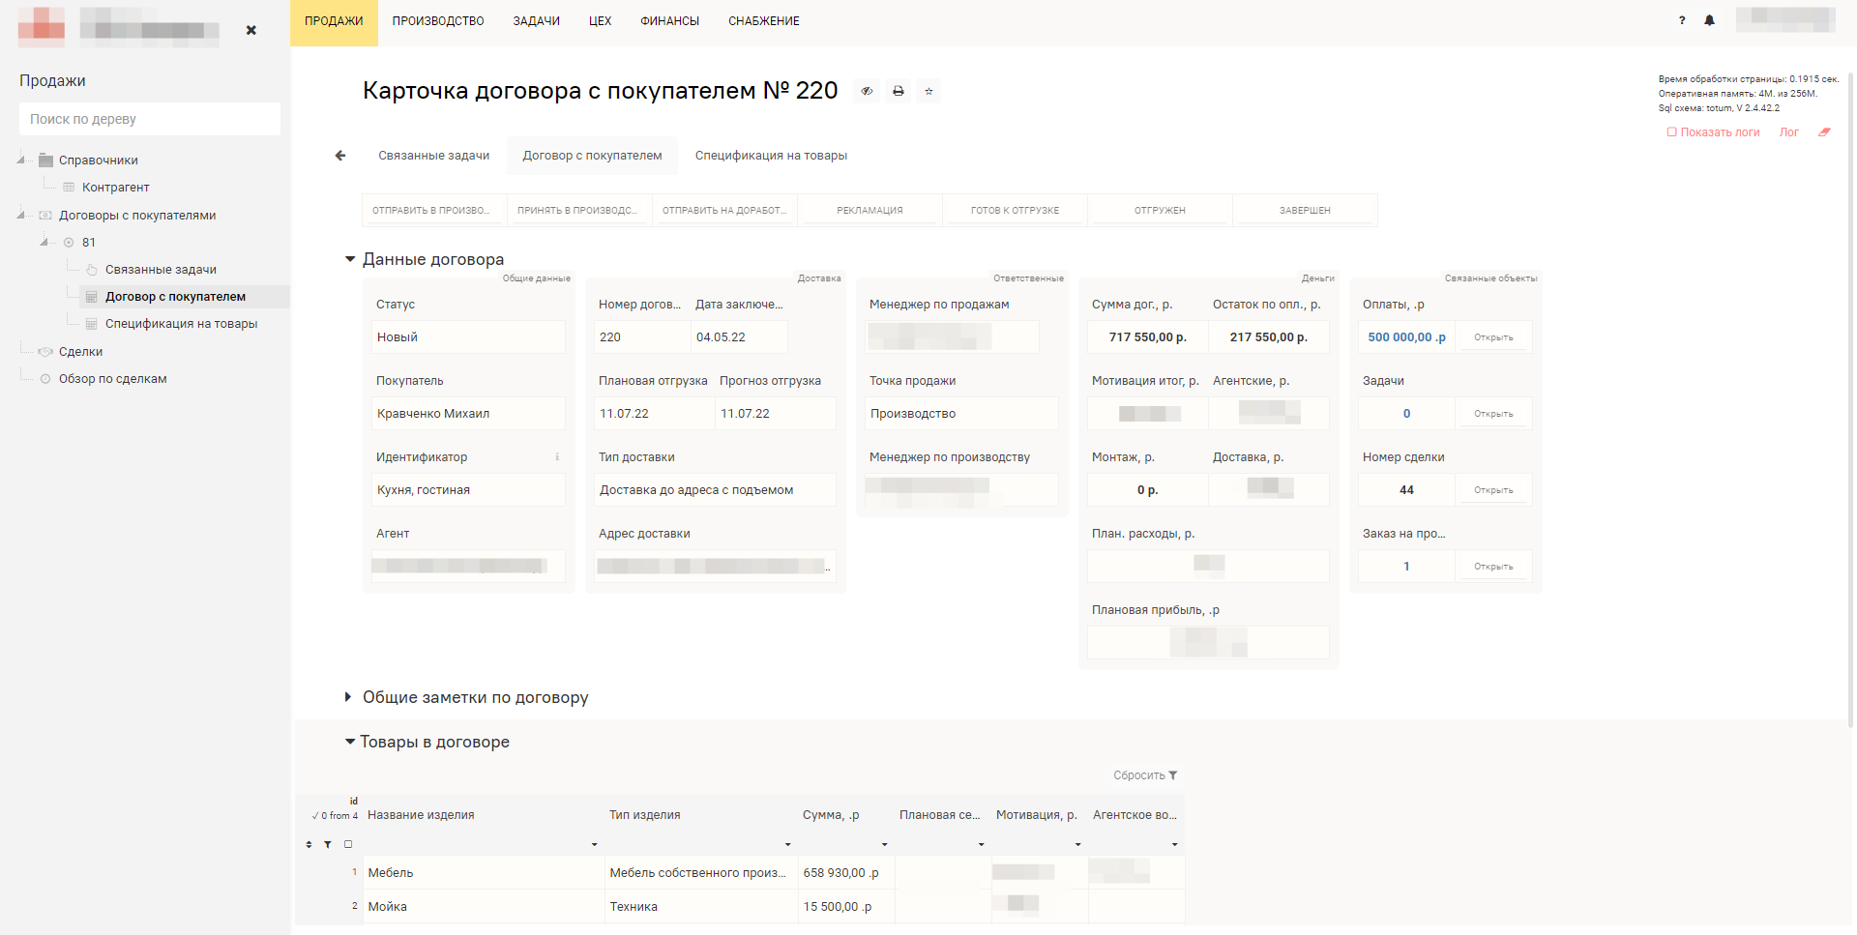Screen dimensions: 1857x935
Task: Click the Покупатель field Кравченко Михаил
Action: pos(469,414)
